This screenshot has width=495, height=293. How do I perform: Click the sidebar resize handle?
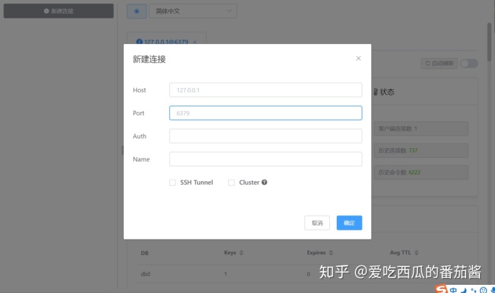tap(122, 150)
